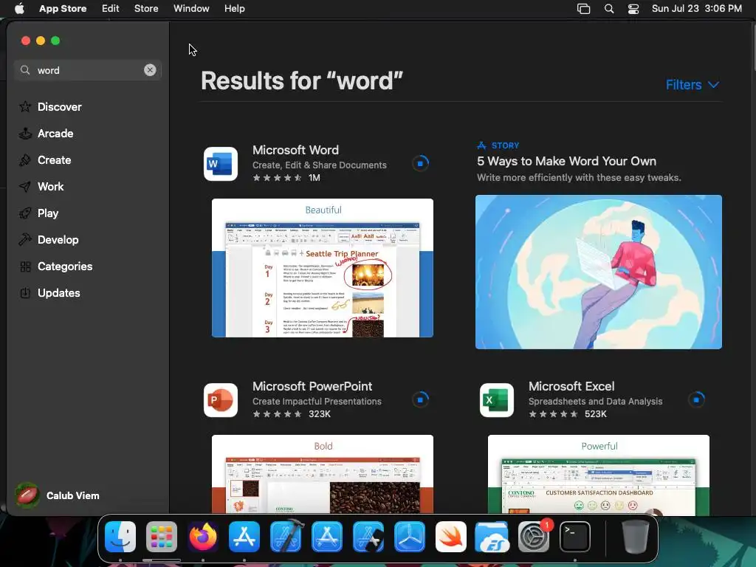Image resolution: width=756 pixels, height=567 pixels.
Task: Switch to the Develop section
Action: coord(58,240)
